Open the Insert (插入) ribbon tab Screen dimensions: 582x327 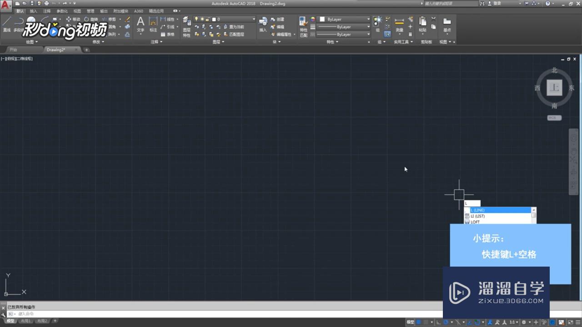(34, 11)
